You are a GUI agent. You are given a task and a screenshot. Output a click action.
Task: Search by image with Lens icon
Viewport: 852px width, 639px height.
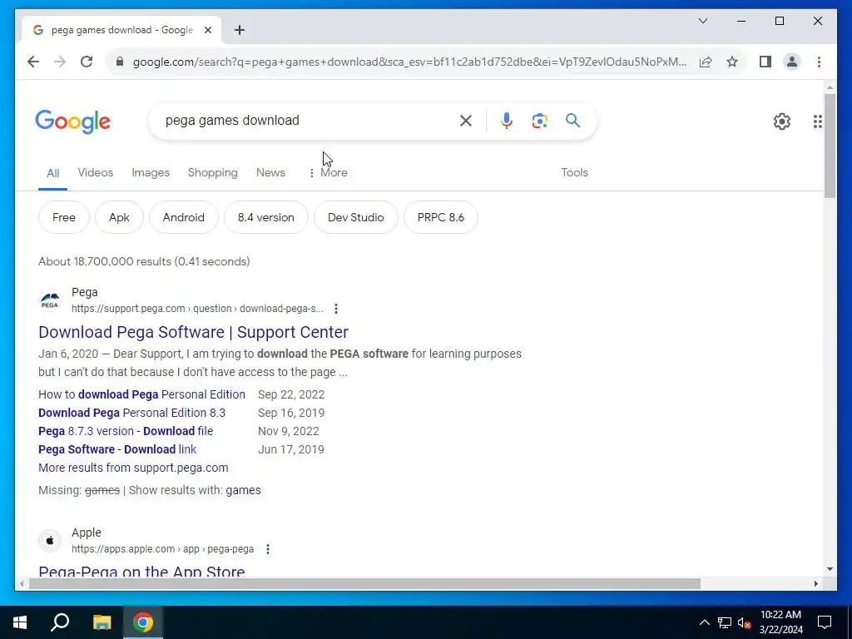tap(539, 121)
